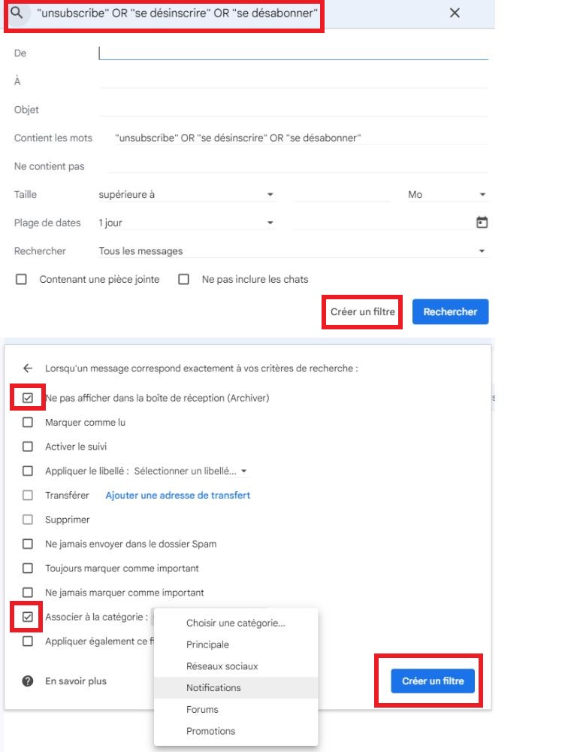Open the "supérieure à" size dropdown

(x=184, y=193)
